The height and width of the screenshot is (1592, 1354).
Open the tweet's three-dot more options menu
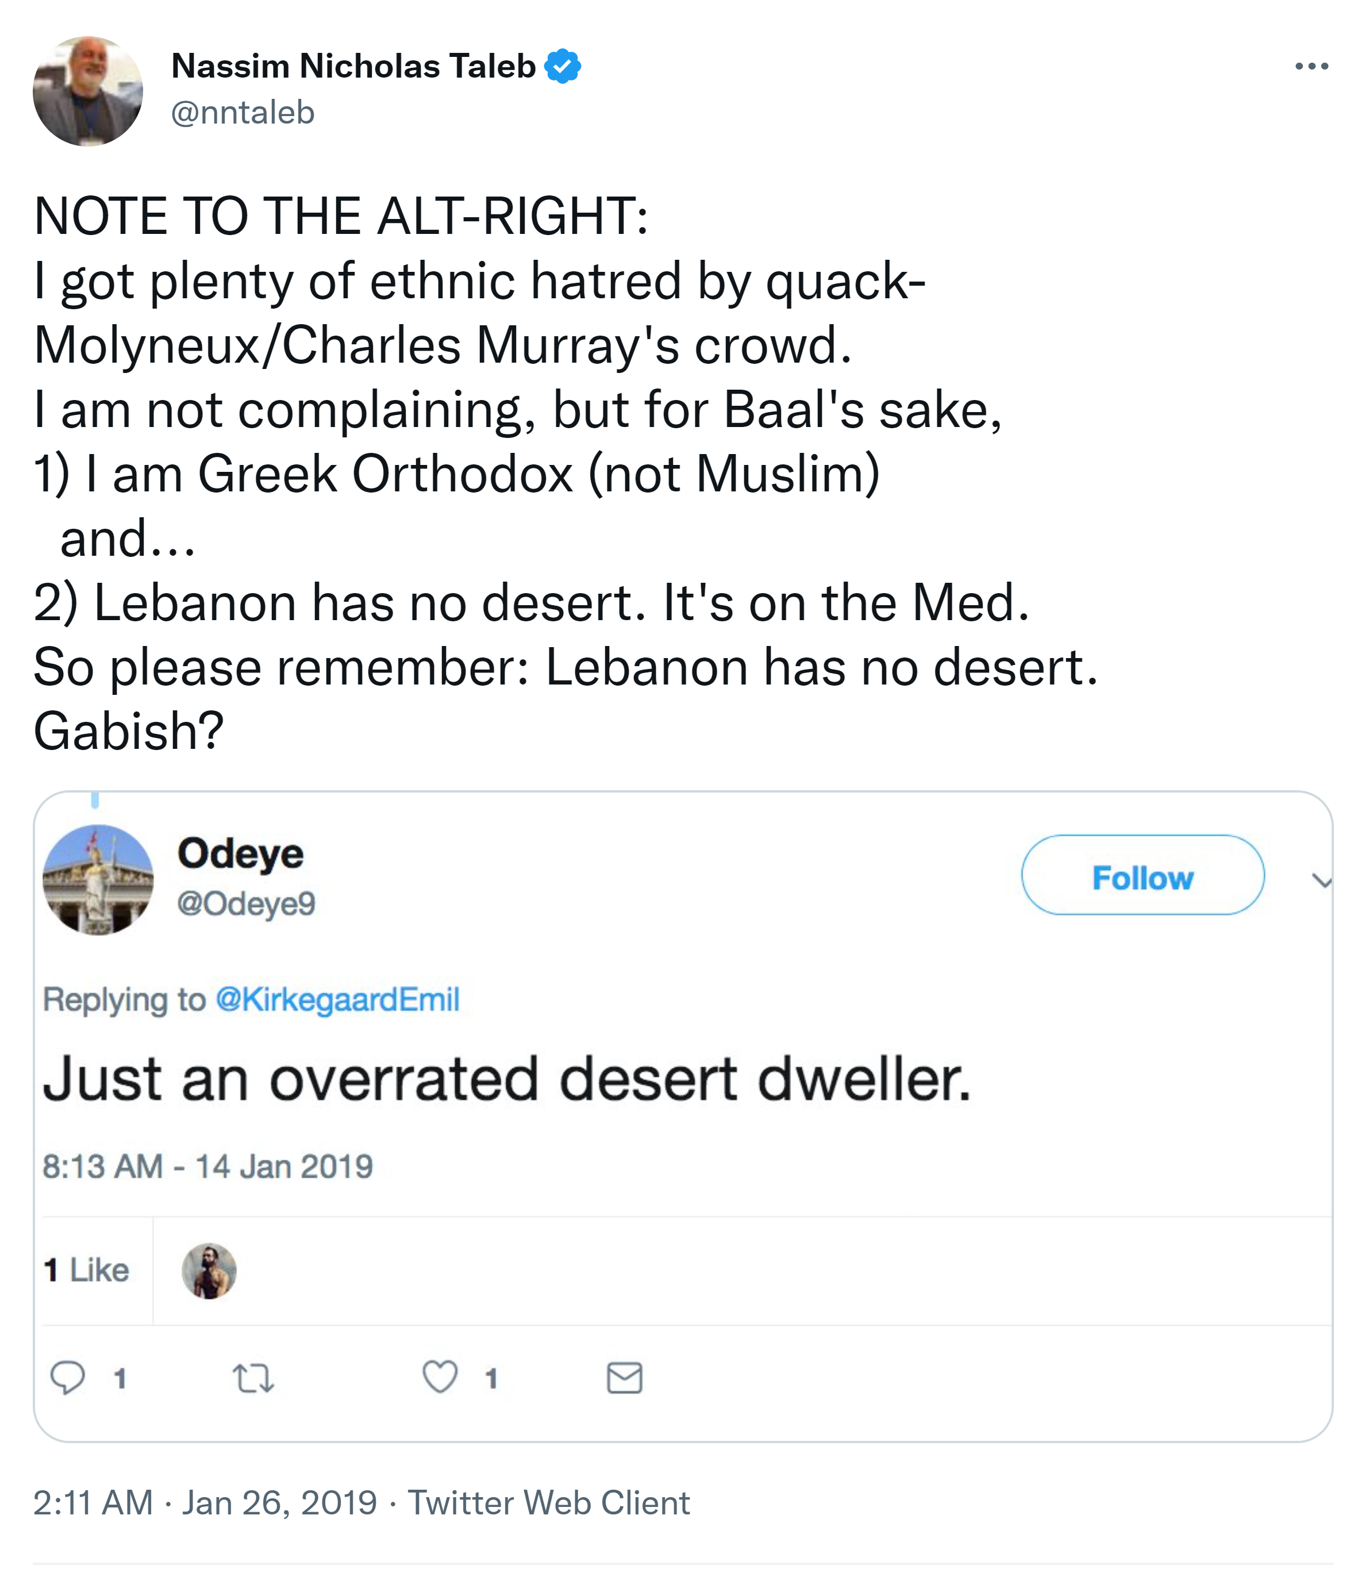(1311, 67)
